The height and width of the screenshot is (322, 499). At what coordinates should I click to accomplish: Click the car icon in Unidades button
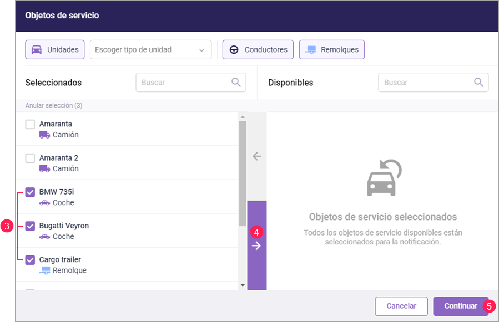point(37,50)
